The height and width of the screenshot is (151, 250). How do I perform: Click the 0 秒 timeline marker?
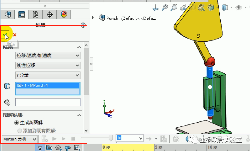click(x=106, y=147)
